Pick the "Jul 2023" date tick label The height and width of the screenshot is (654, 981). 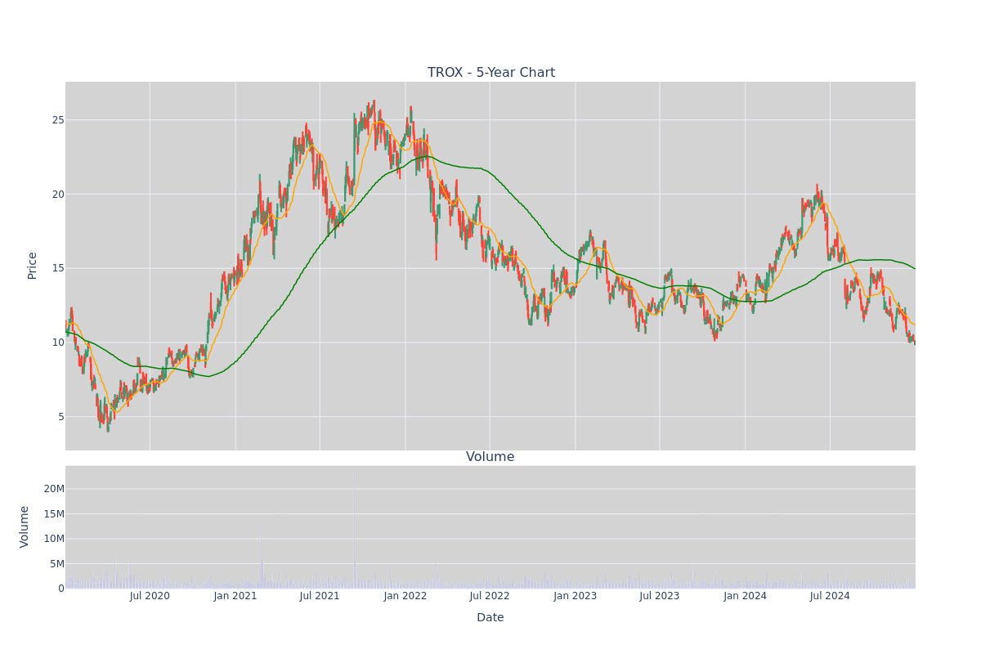660,596
